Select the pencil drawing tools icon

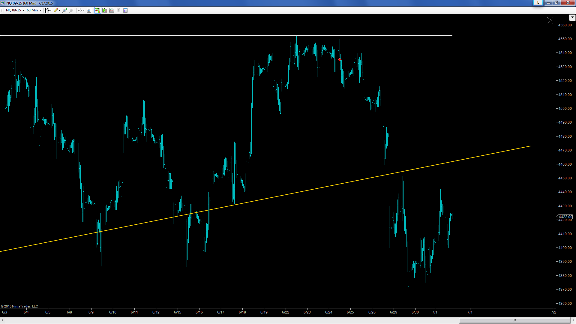click(x=56, y=10)
